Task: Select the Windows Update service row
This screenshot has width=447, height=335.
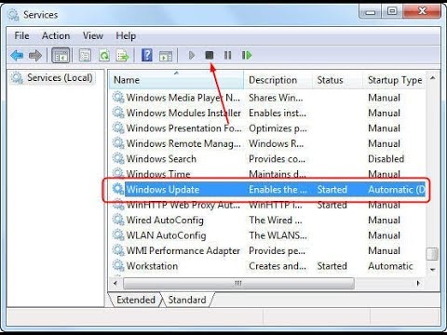Action: coord(268,189)
